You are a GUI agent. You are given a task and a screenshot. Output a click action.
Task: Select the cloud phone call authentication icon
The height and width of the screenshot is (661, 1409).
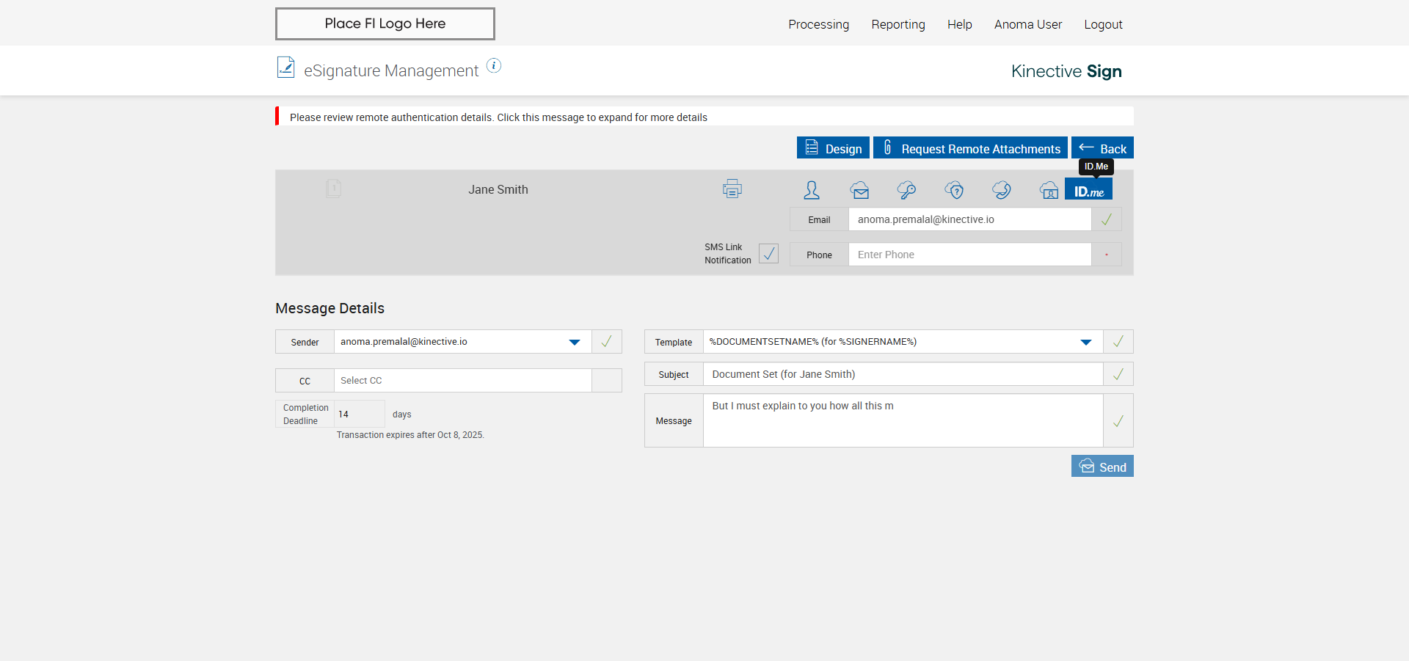point(1002,191)
